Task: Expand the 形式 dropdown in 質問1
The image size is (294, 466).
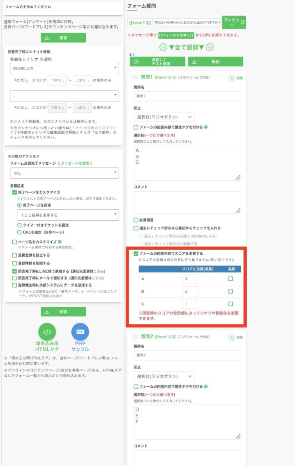Action: click(x=164, y=117)
